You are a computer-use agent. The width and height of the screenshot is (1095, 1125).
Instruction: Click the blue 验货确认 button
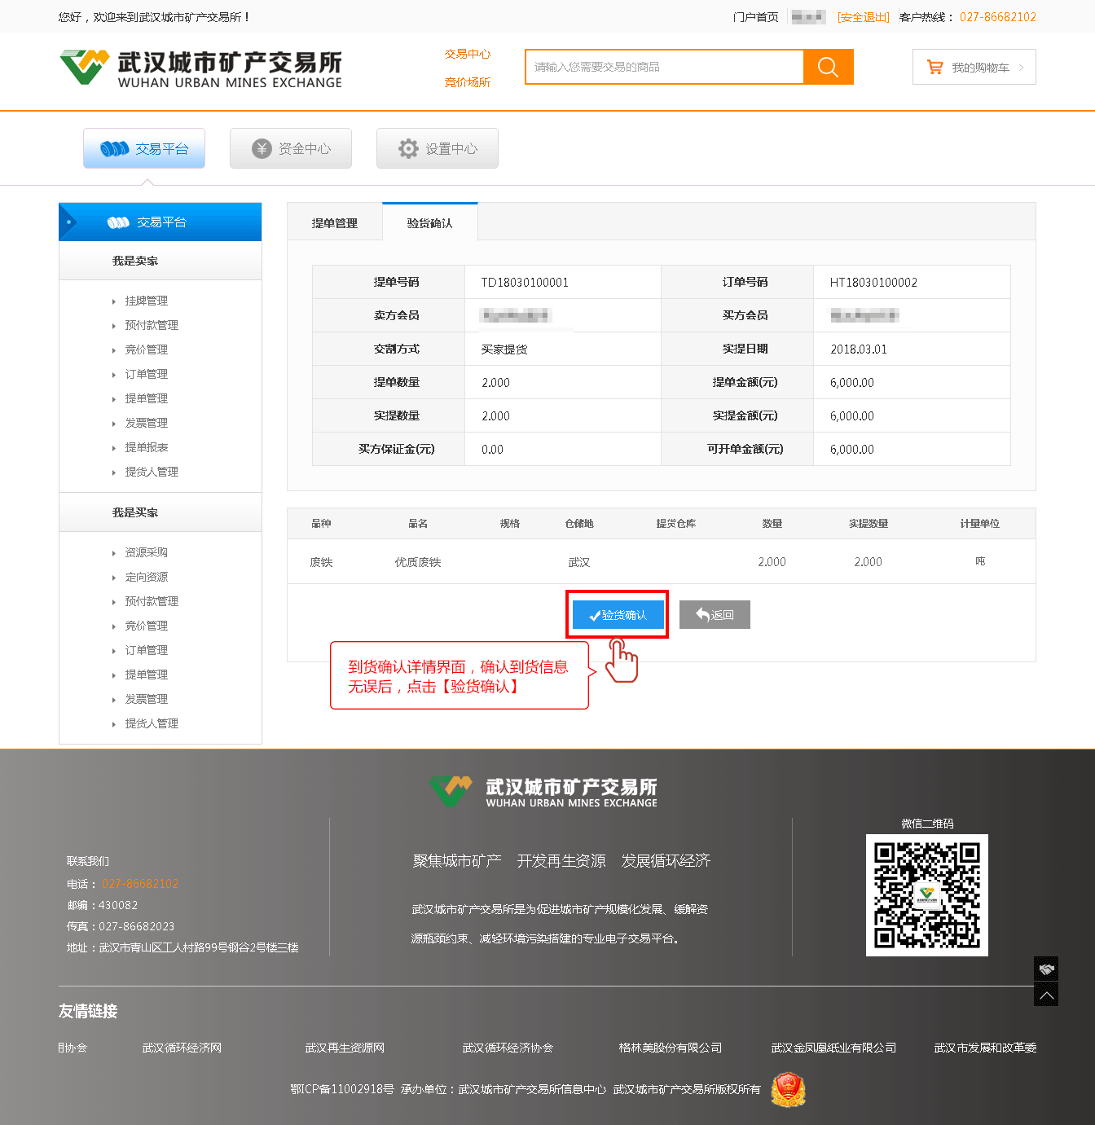(618, 615)
